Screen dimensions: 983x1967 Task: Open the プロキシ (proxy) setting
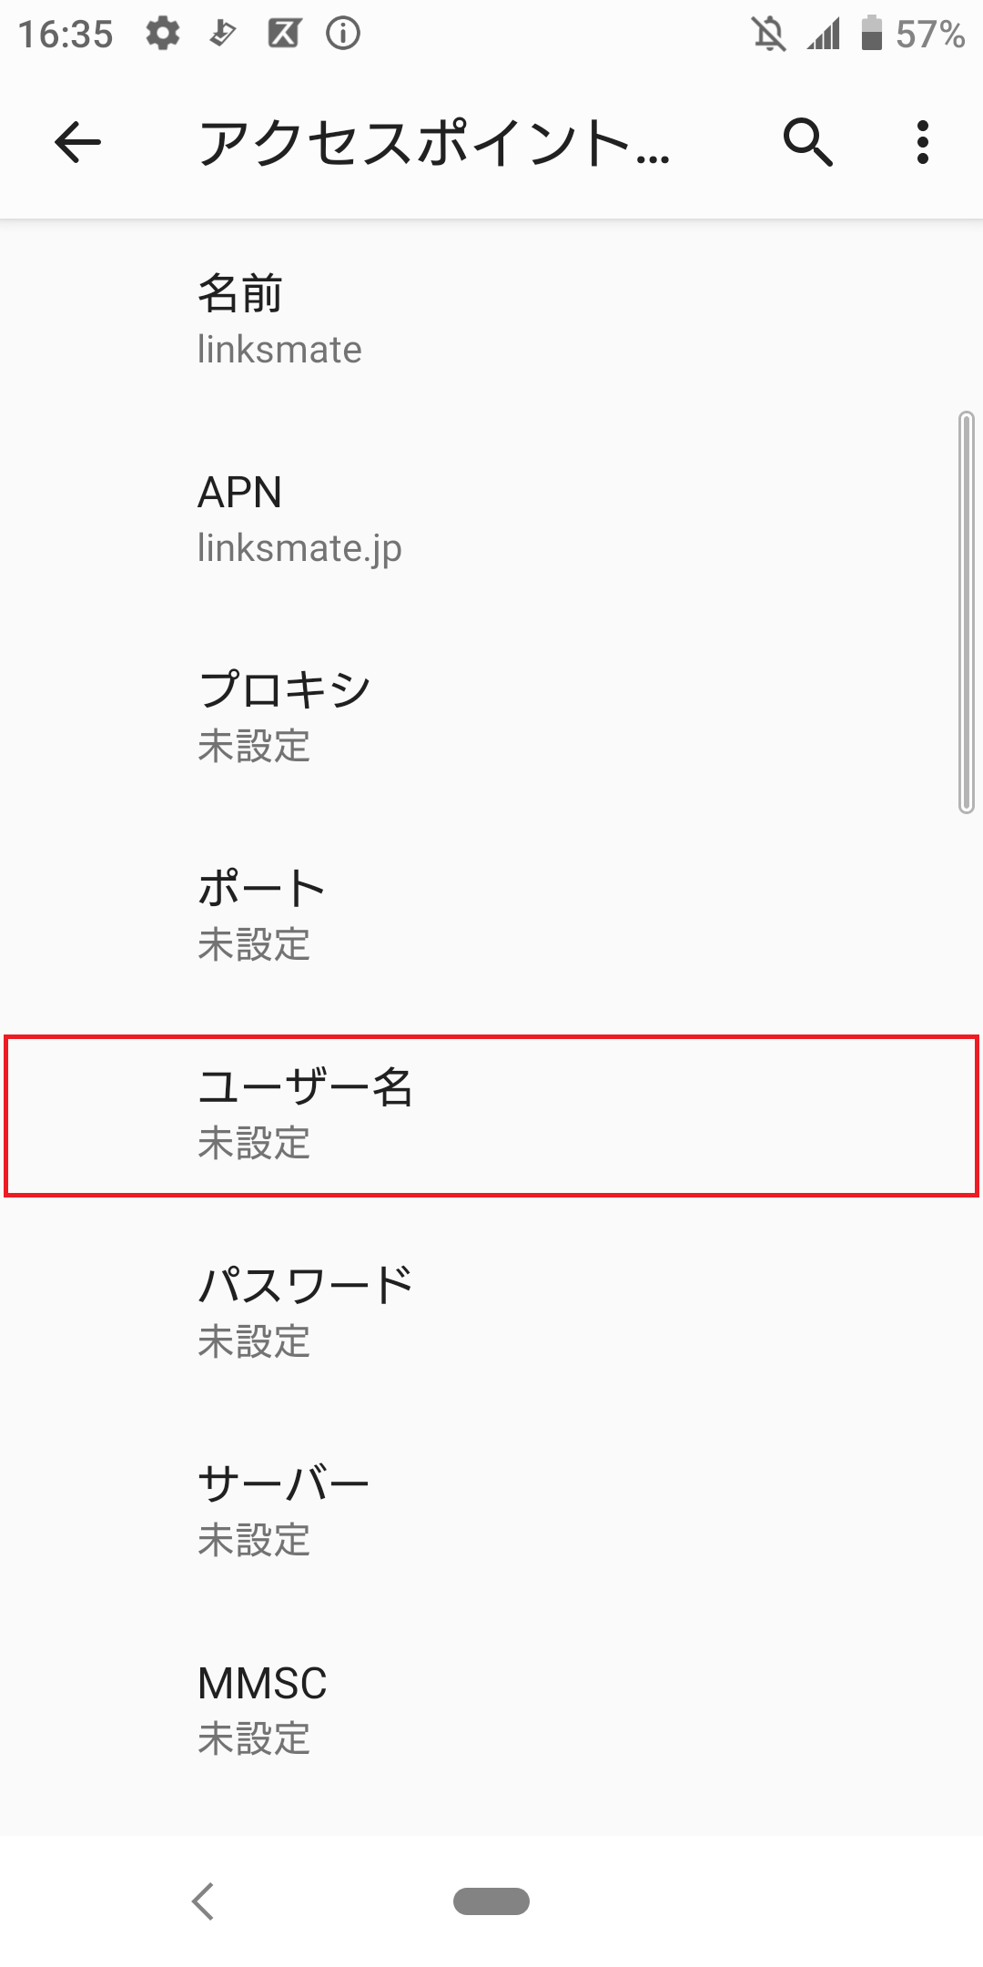click(x=491, y=717)
